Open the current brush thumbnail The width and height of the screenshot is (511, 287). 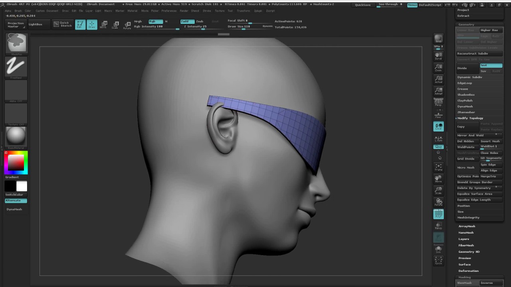click(16, 43)
